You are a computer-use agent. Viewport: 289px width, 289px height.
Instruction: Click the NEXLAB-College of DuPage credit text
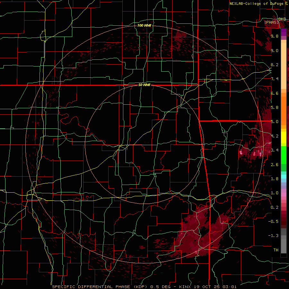[x=258, y=4]
